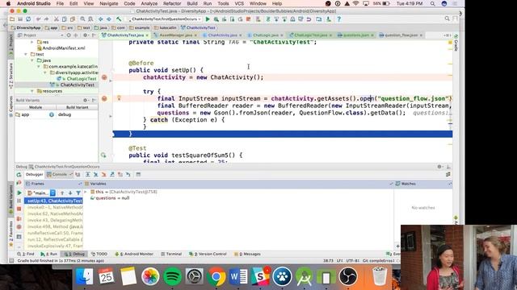Screen dimensions: 517x290
Task: Click Step Into in debugger toolbar
Action: tap(95, 175)
